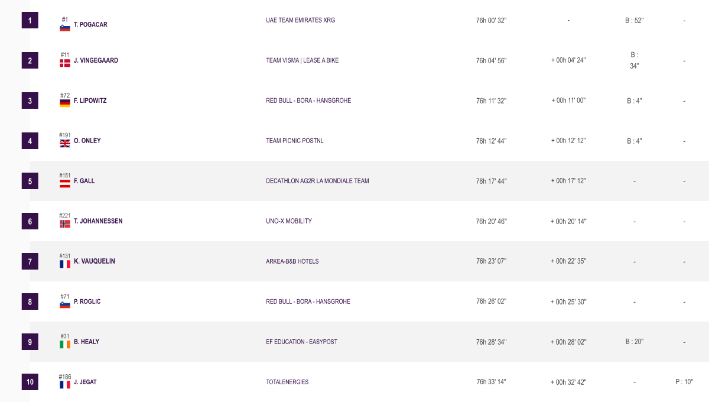Click the rank 5 position badge
709x402 pixels.
tap(30, 181)
